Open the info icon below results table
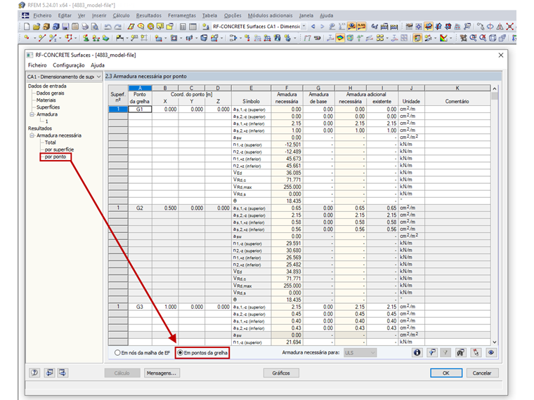The image size is (534, 400). pyautogui.click(x=417, y=352)
